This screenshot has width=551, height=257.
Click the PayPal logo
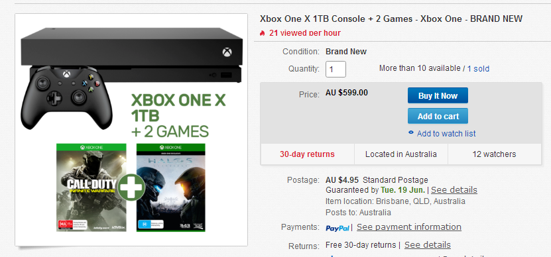(337, 229)
